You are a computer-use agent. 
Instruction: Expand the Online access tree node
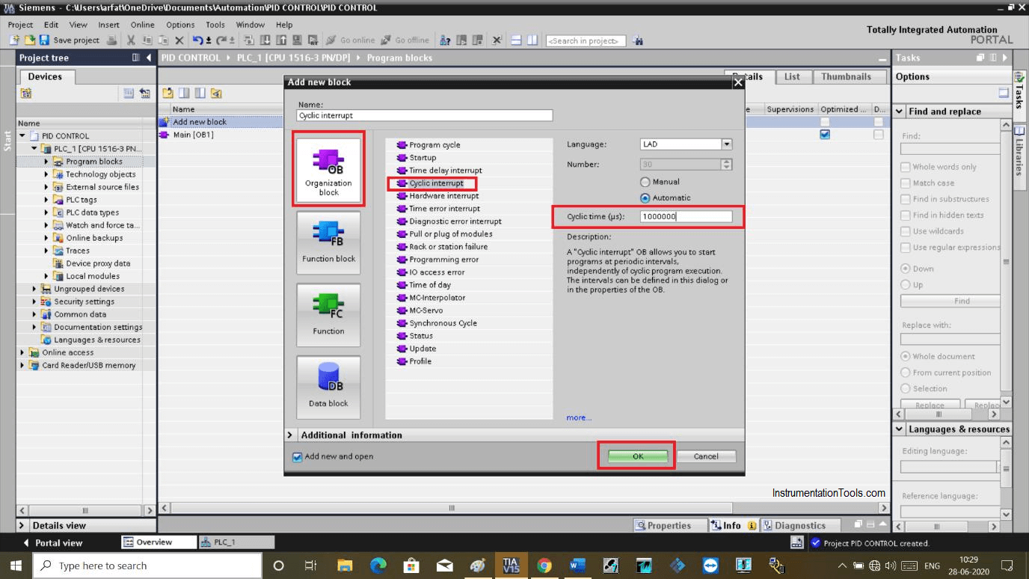click(x=22, y=352)
